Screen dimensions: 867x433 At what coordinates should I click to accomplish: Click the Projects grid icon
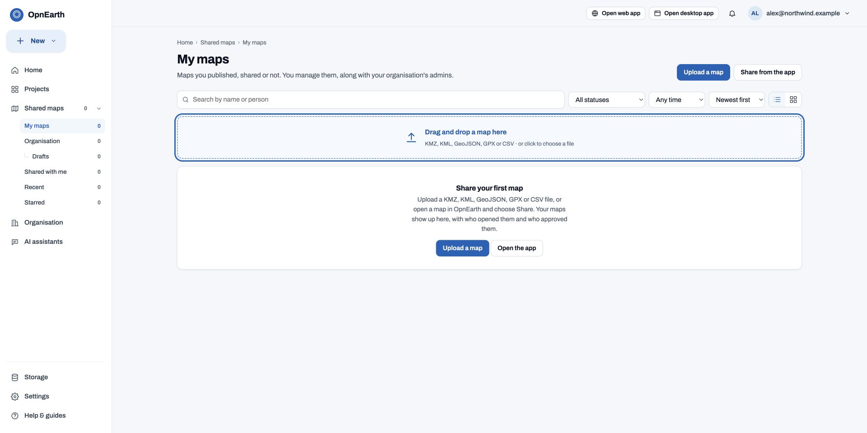(15, 89)
